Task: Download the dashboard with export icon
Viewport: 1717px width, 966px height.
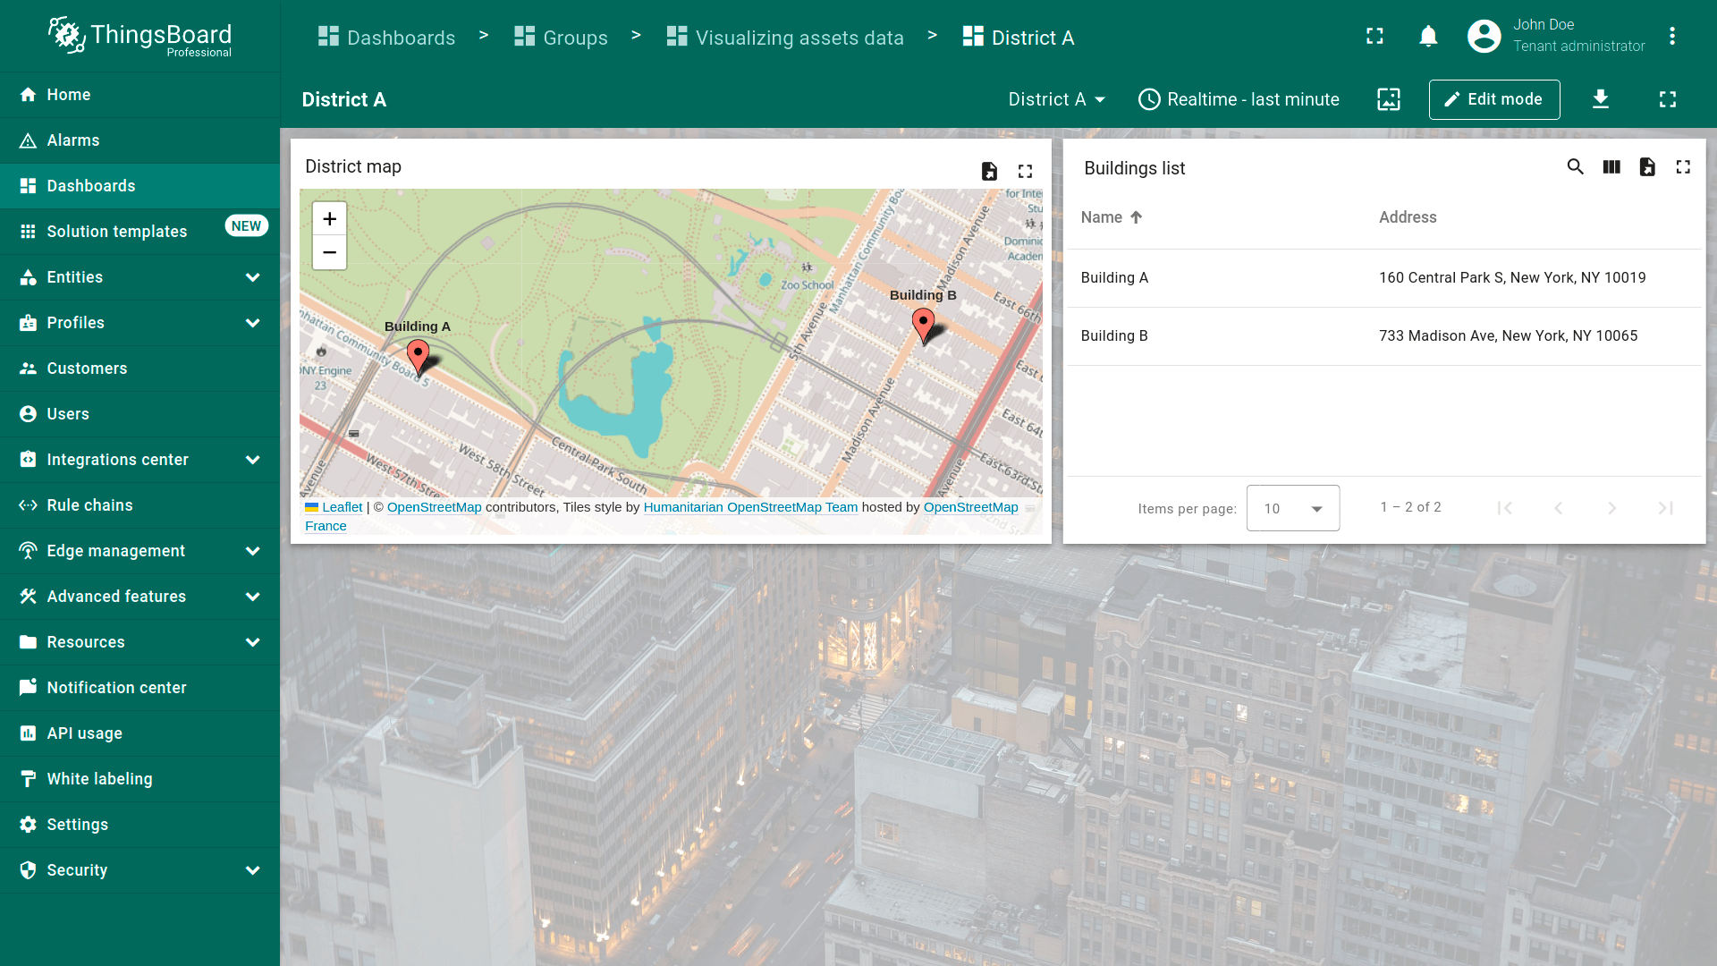Action: pos(1601,99)
